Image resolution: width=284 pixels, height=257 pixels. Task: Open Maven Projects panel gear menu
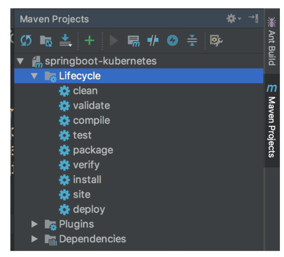tap(233, 18)
